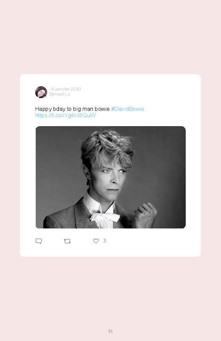Click the retweet arrows icon
Viewport: 221px width, 341px height.
tap(67, 241)
